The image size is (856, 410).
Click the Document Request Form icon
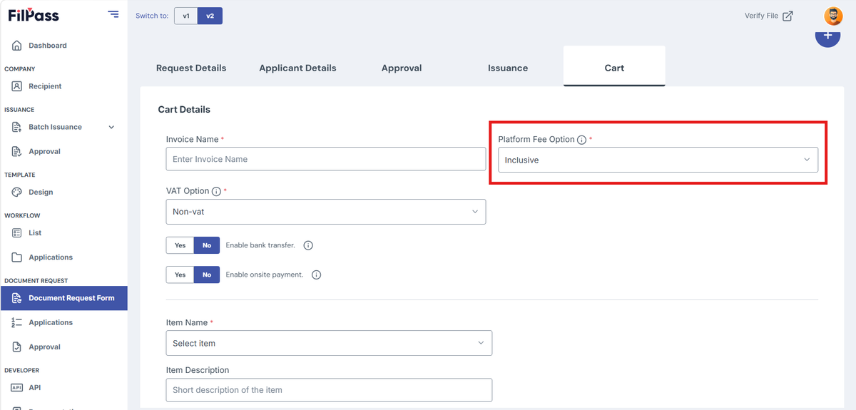[17, 298]
